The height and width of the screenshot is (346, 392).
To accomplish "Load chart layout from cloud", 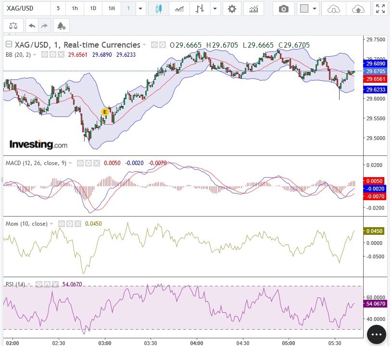I will point(334,9).
